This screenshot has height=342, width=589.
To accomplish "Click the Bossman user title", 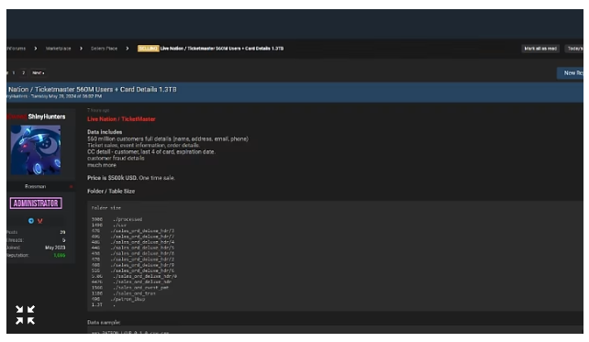I will point(35,186).
